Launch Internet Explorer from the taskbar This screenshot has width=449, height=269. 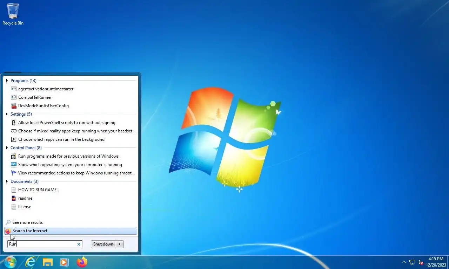coord(31,262)
